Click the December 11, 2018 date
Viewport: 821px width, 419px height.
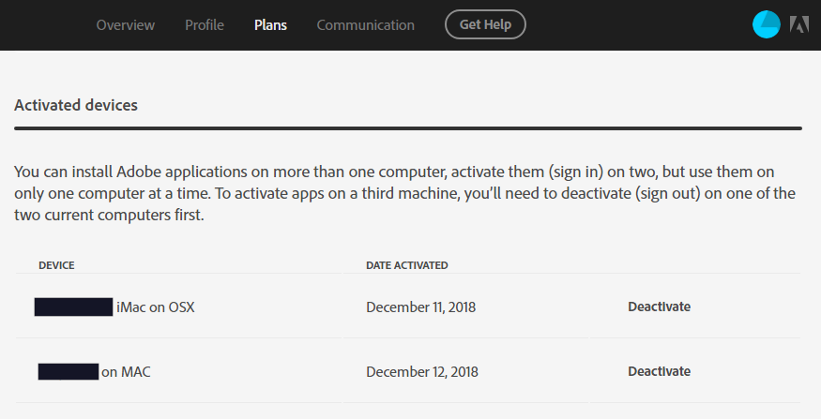(x=421, y=307)
